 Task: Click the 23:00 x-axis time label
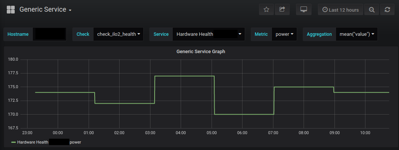27,133
